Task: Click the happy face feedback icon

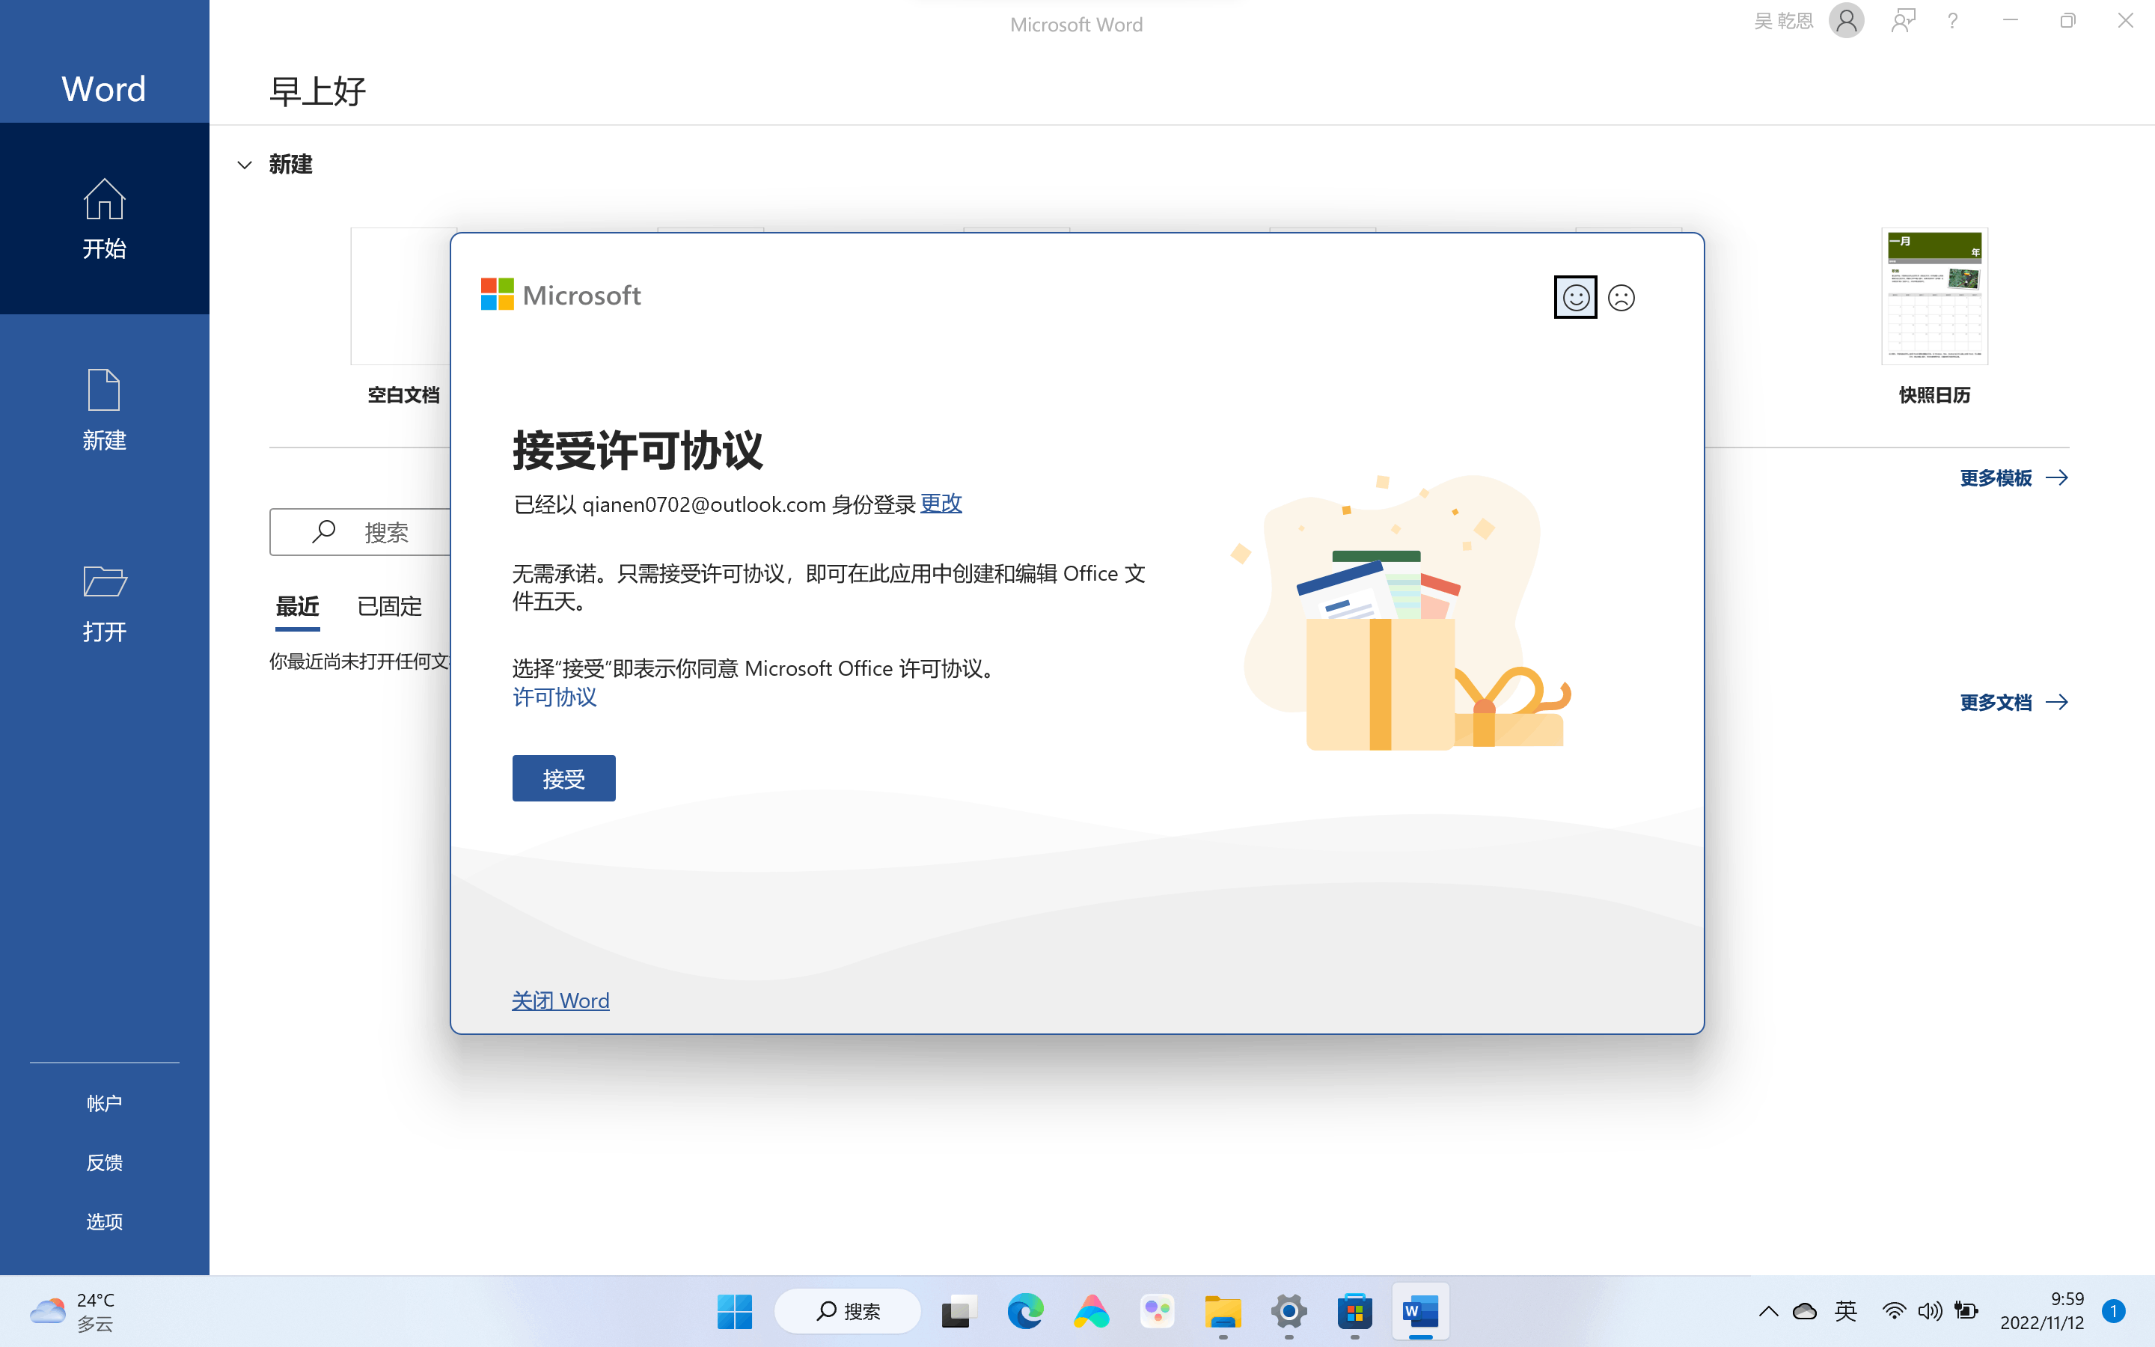Action: [x=1575, y=298]
